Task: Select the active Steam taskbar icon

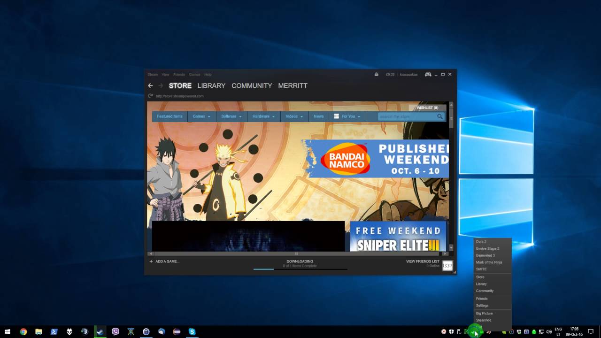Action: pos(100,331)
